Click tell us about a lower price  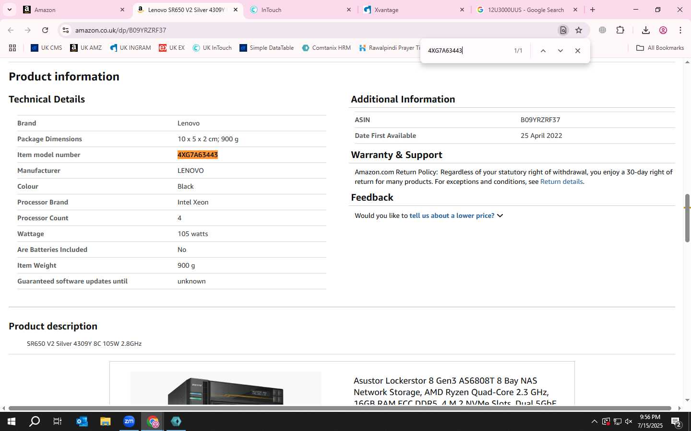click(452, 215)
